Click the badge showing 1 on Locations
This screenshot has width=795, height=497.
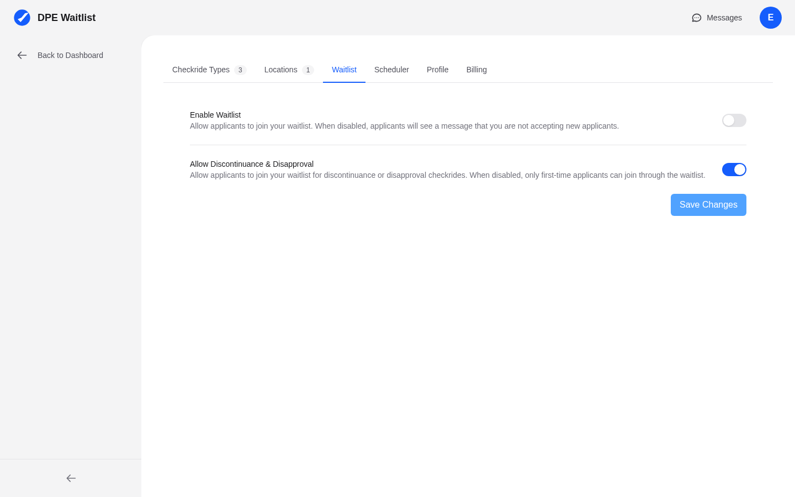pyautogui.click(x=308, y=70)
